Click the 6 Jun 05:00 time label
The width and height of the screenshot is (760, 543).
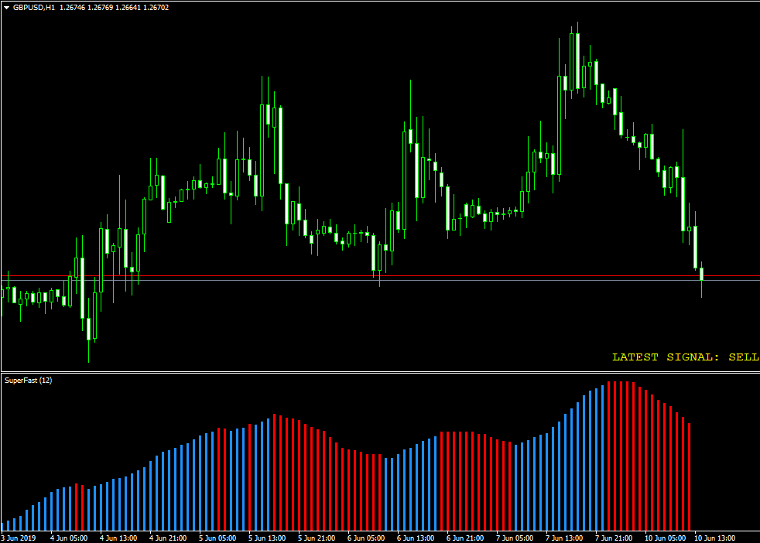tap(366, 538)
